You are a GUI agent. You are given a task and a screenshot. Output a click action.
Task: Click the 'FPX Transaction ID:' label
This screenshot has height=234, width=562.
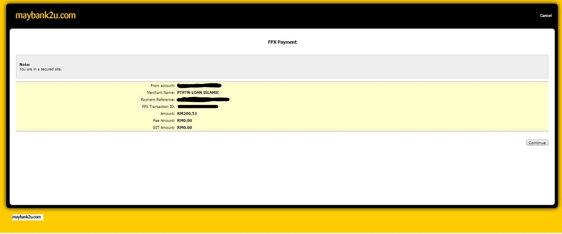tap(159, 107)
